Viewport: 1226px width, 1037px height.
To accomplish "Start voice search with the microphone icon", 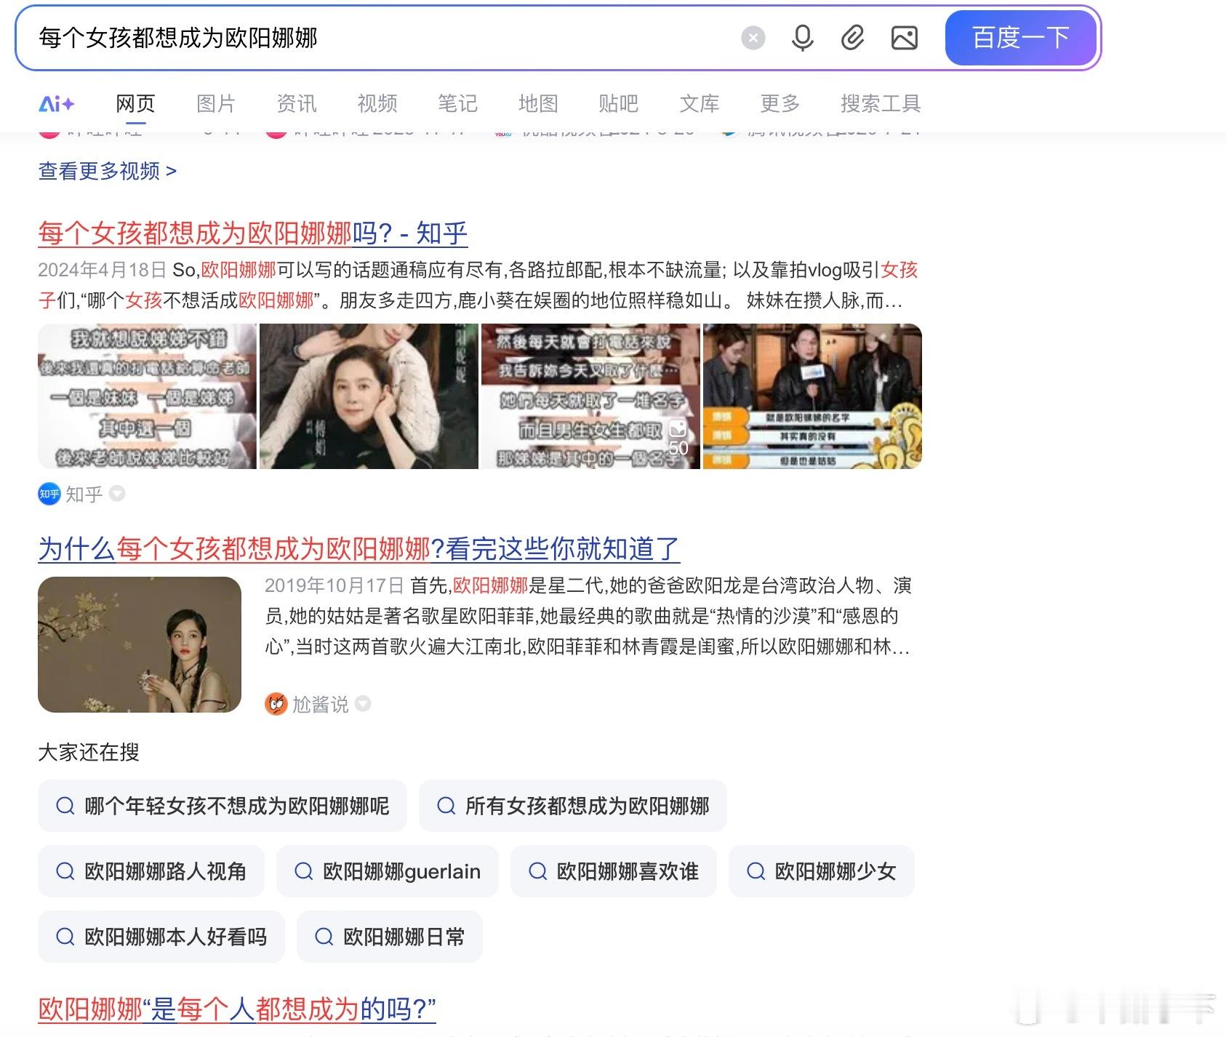I will (x=802, y=38).
